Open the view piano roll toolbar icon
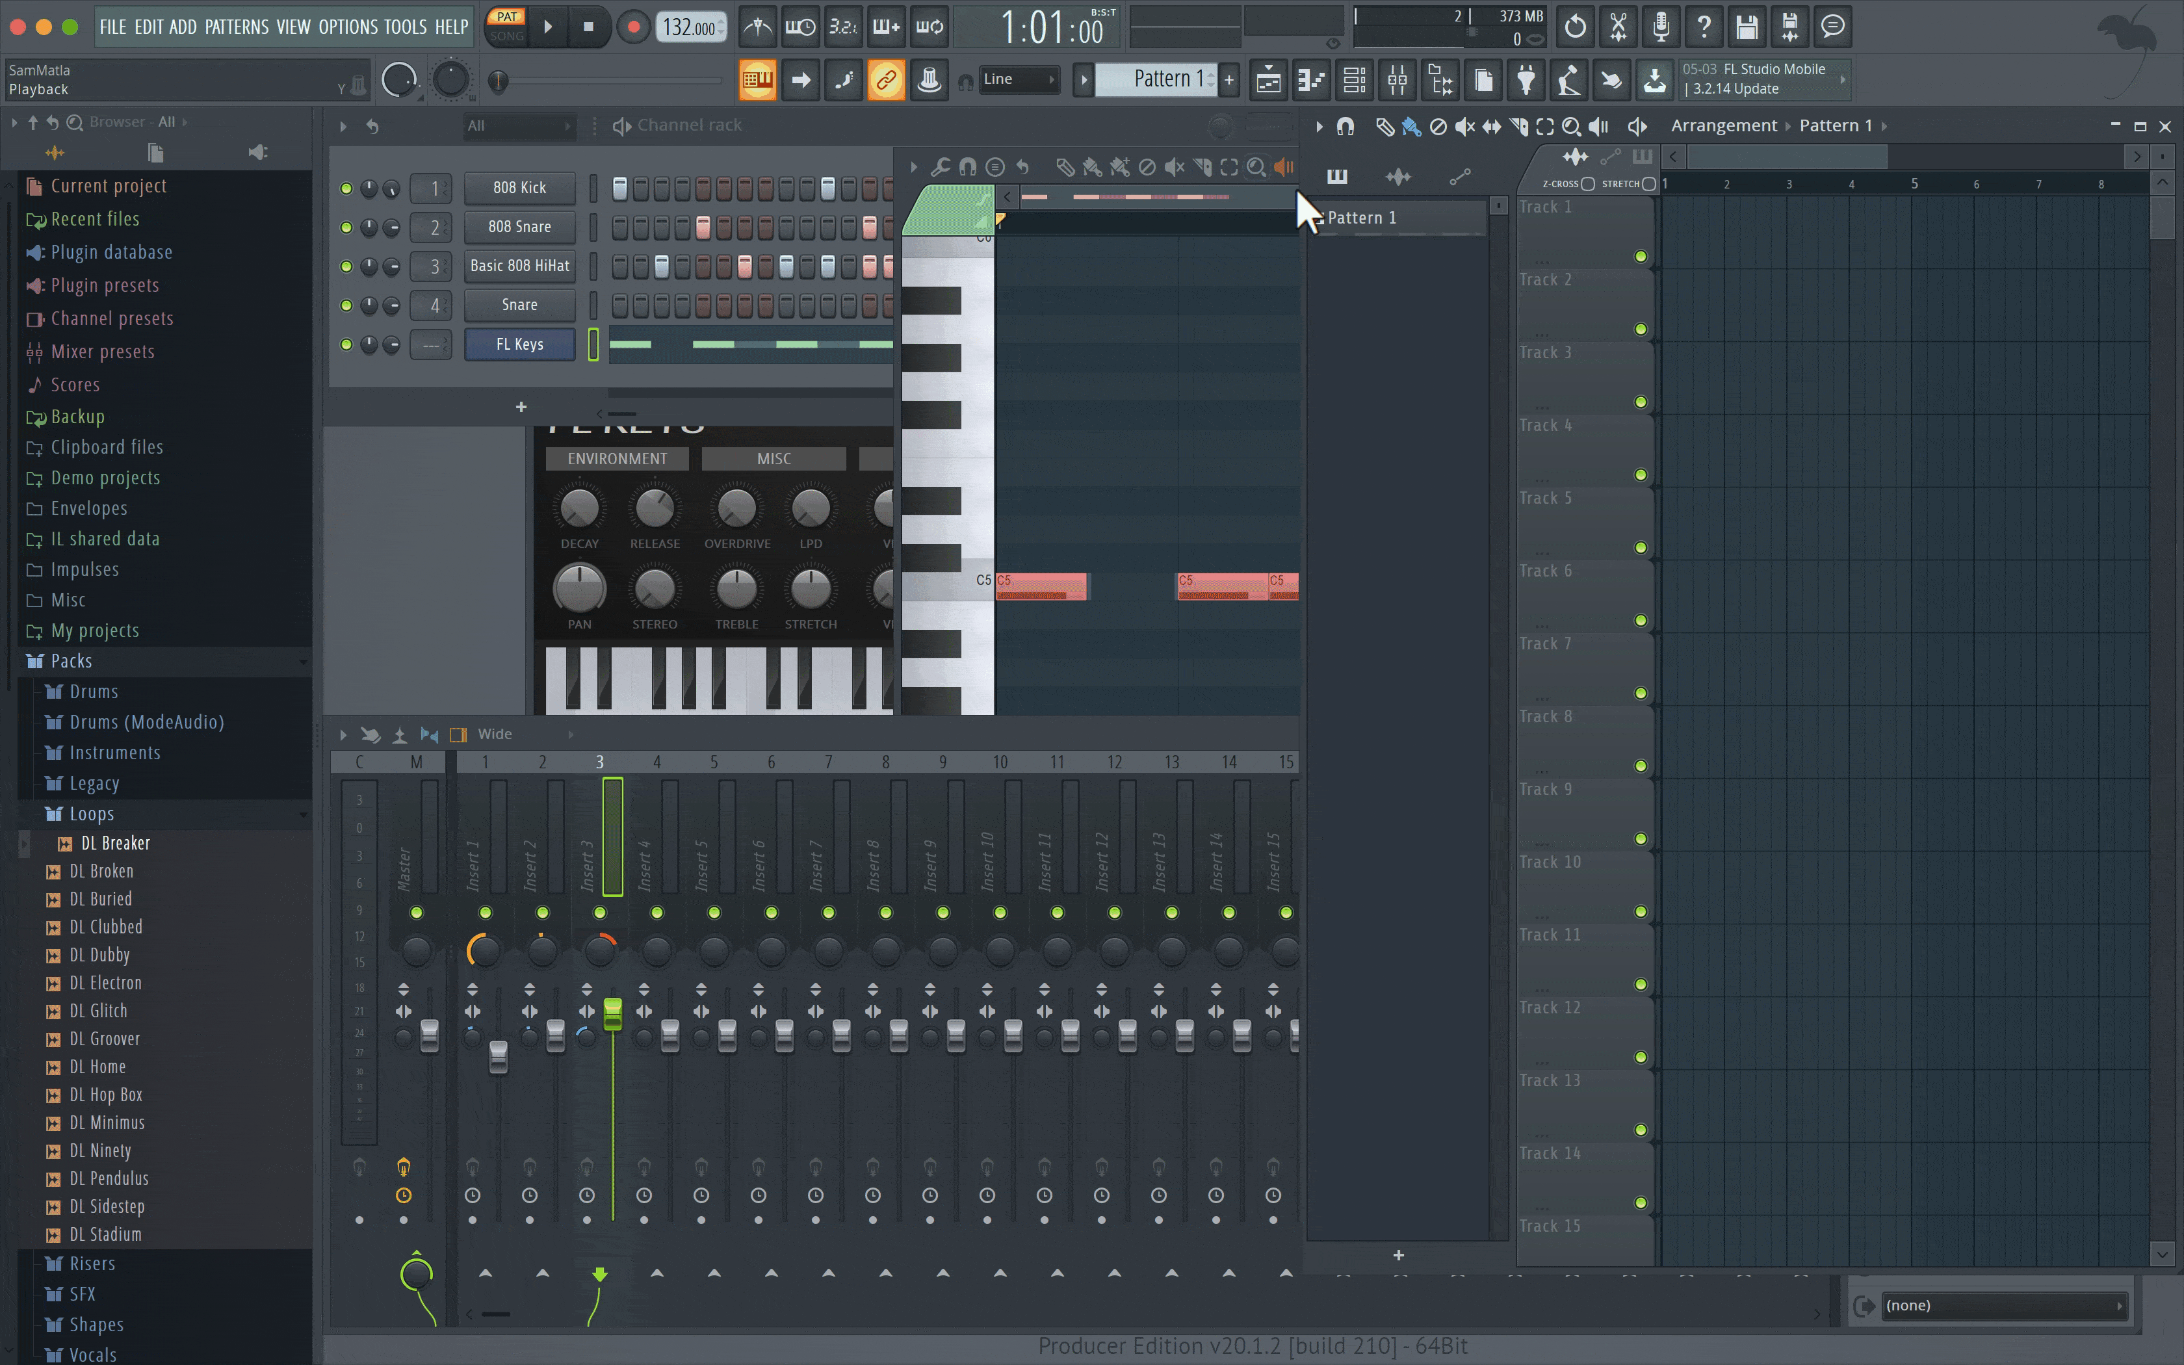 point(1311,81)
